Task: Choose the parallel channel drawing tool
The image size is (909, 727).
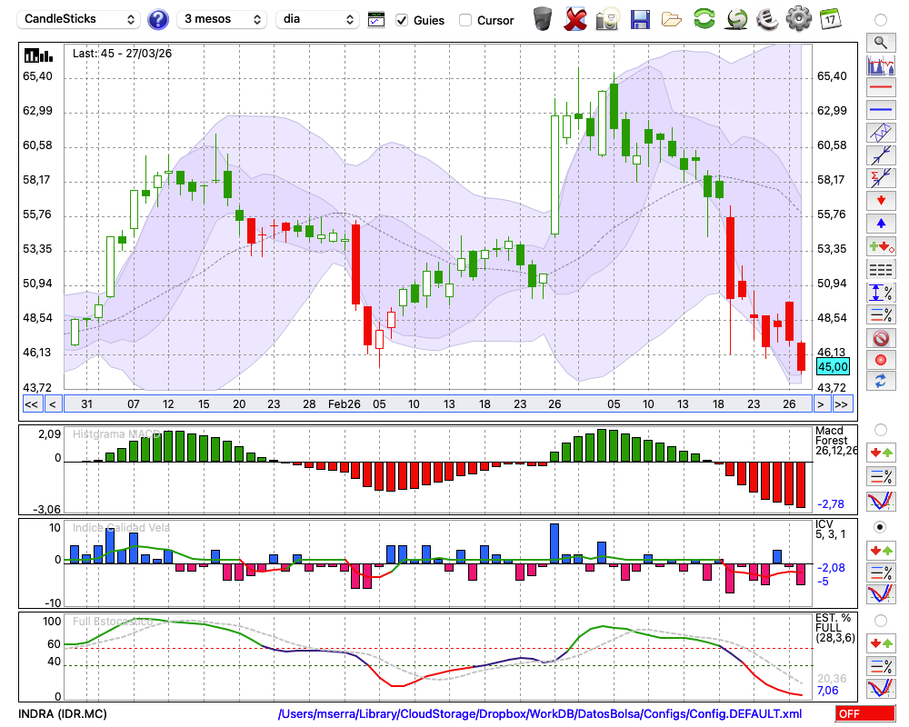Action: [880, 132]
